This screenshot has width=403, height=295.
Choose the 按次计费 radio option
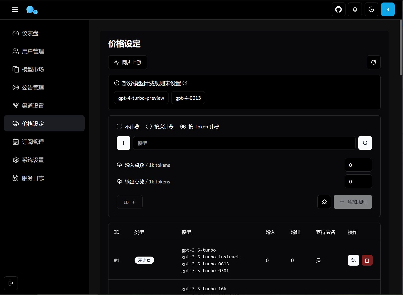[149, 126]
